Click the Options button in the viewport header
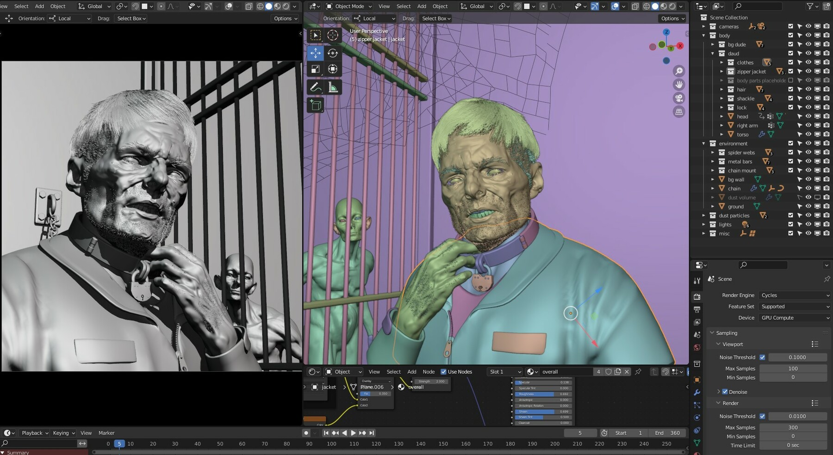Screen dimensions: 833x455 672,18
